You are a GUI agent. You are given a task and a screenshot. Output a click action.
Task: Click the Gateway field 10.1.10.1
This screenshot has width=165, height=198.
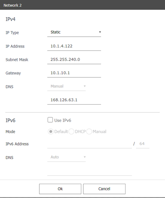tap(74, 73)
